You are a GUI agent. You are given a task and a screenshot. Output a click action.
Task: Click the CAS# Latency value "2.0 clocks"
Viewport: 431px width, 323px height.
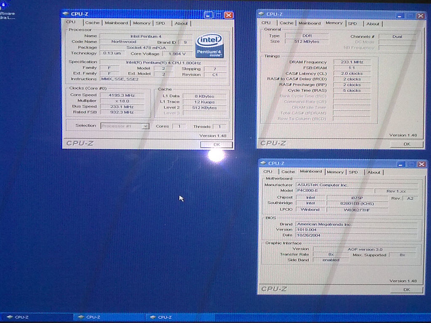(352, 74)
